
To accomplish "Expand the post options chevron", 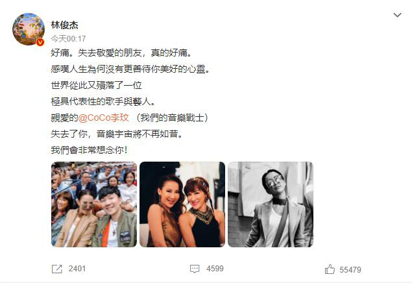I will click(397, 15).
